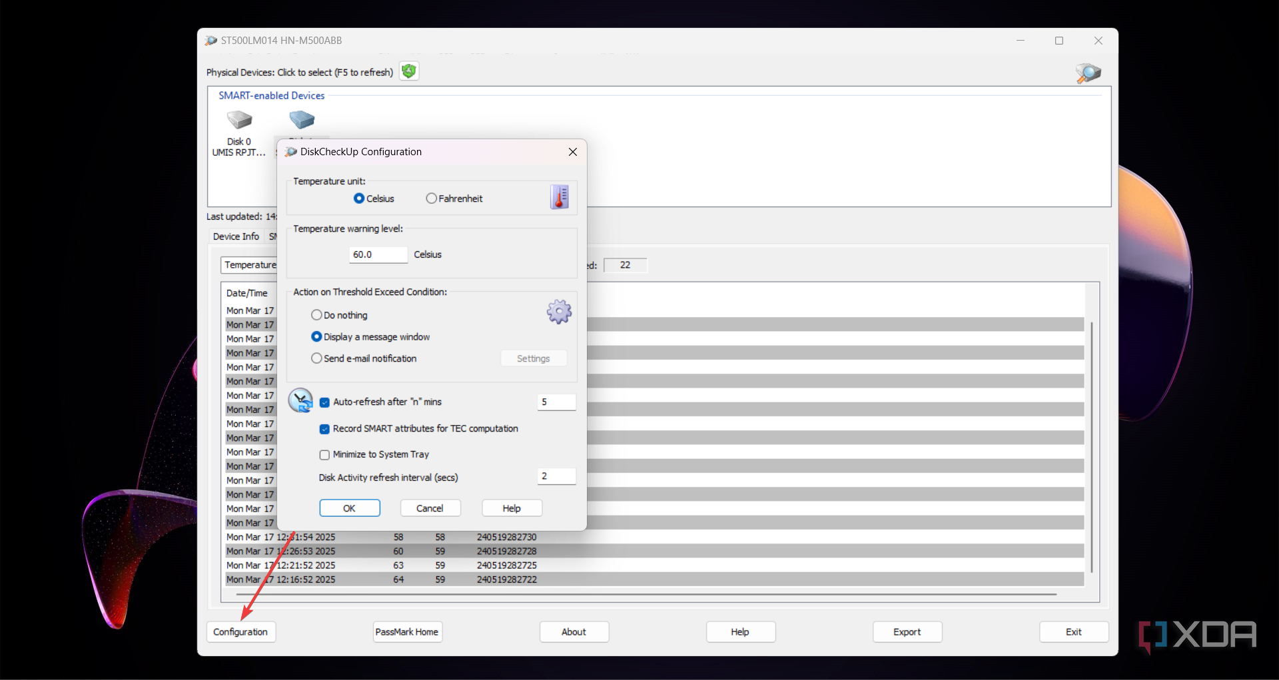Click the DiskCheckUp Configuration title bar icon

[x=291, y=152]
